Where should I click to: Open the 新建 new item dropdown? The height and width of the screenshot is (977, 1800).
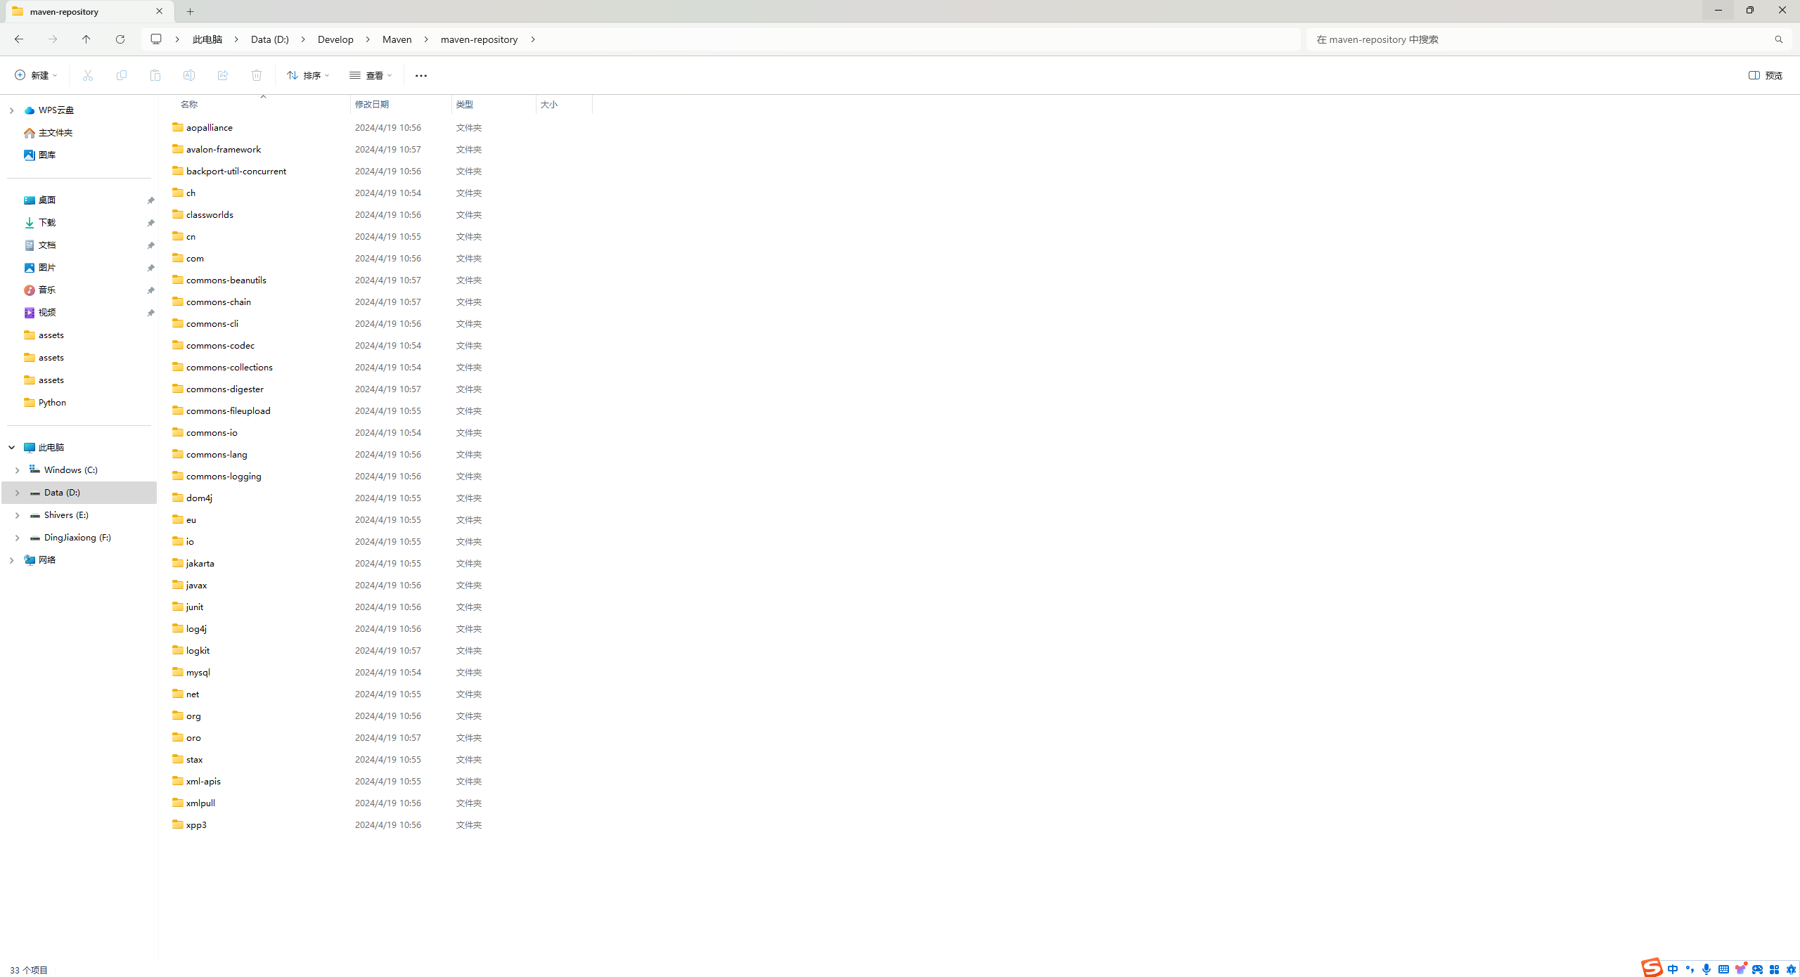coord(36,75)
